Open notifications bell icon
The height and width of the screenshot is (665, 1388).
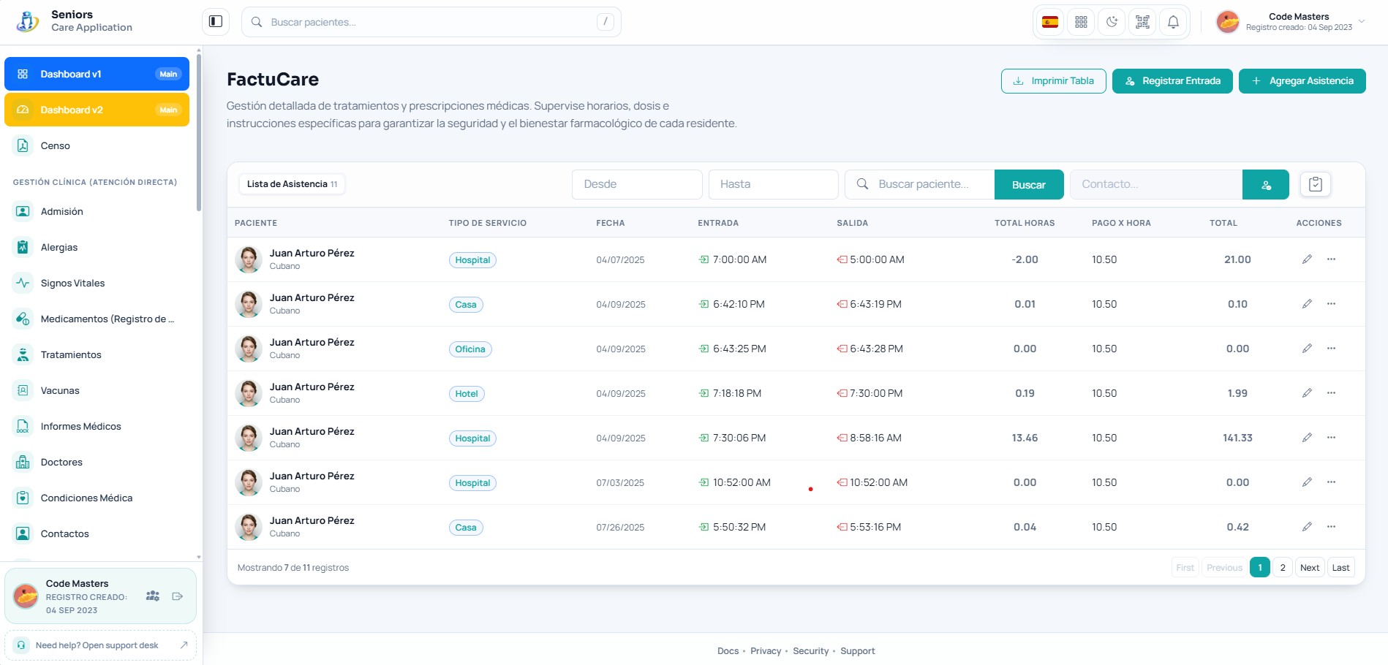[1173, 22]
